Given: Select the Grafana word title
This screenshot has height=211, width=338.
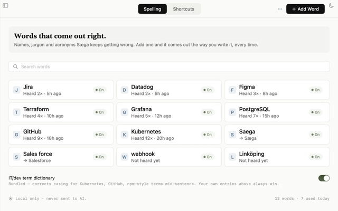Looking at the screenshot, I should [142, 109].
